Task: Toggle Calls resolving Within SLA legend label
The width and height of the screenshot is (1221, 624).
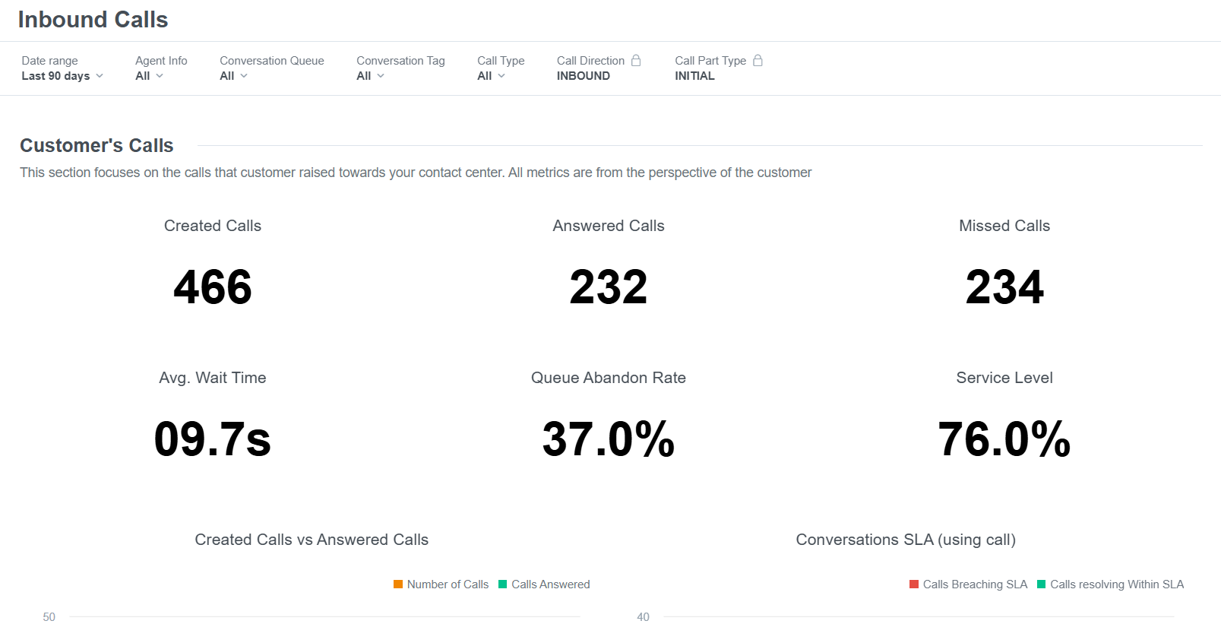Action: 1117,584
